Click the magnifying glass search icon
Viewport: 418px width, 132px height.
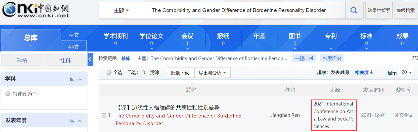coord(354,10)
